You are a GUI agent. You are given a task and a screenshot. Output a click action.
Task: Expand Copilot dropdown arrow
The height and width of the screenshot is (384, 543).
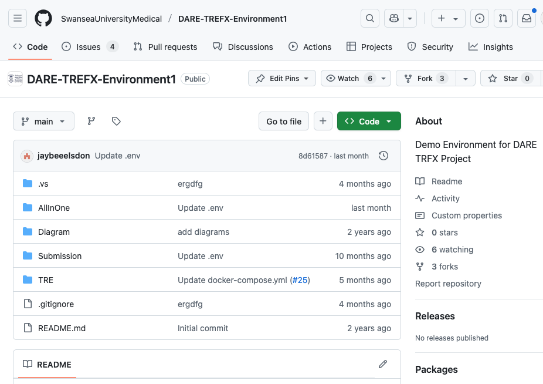410,18
